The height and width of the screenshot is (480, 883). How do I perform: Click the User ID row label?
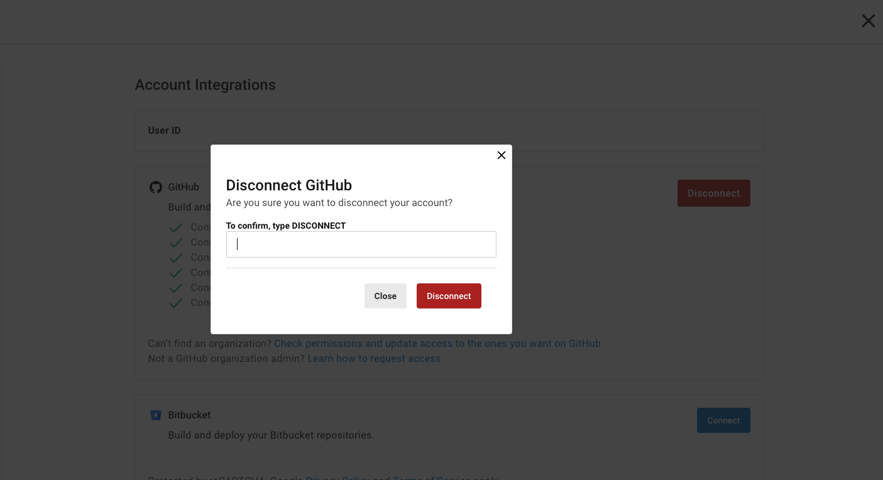164,131
